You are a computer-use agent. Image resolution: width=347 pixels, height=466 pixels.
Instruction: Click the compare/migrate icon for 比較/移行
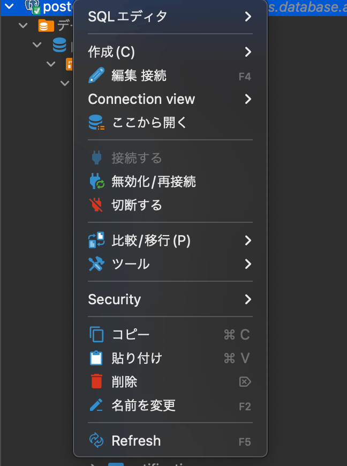tap(96, 240)
